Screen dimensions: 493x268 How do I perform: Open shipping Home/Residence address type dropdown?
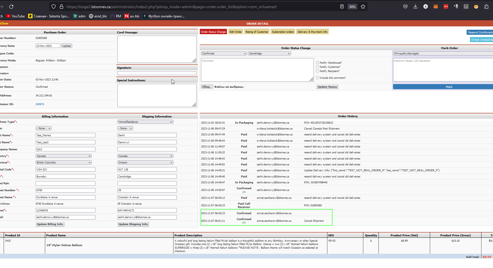click(x=145, y=122)
